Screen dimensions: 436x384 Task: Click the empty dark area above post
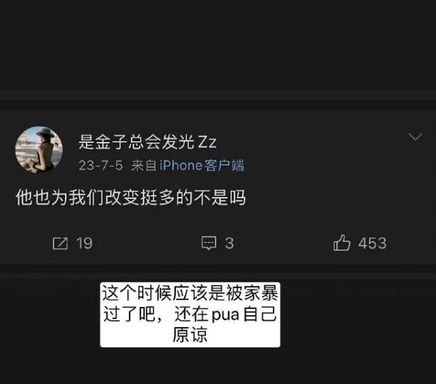(x=218, y=44)
